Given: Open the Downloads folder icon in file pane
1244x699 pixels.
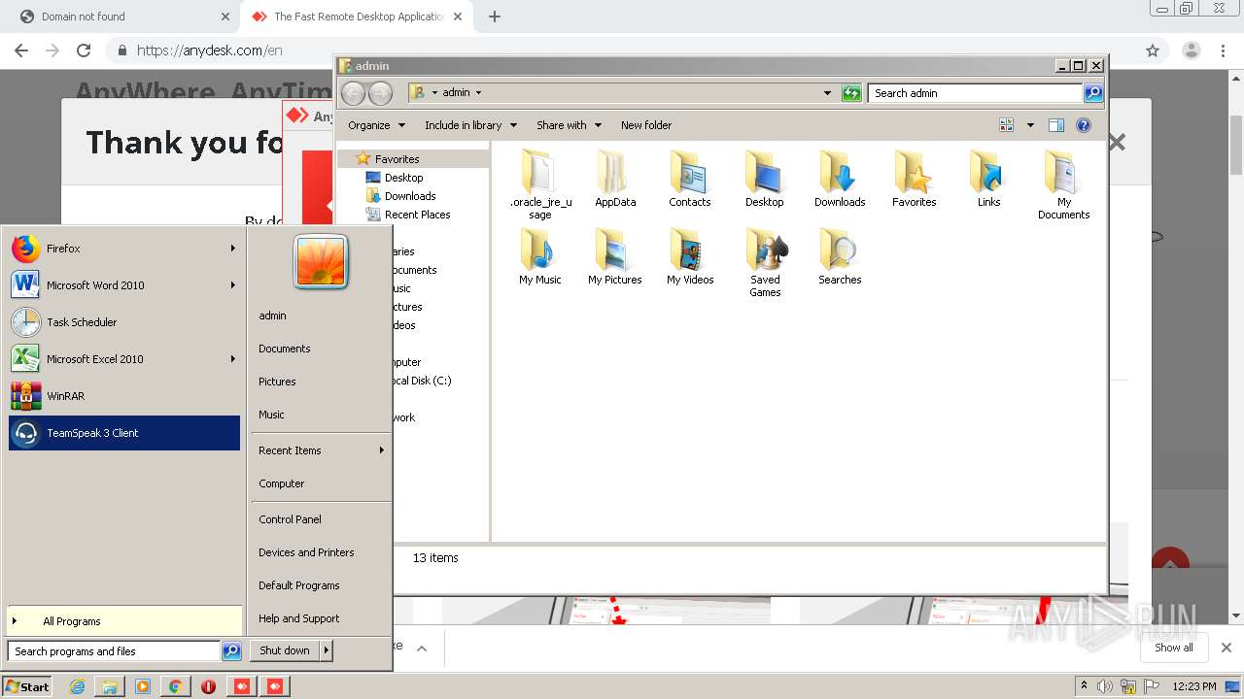Looking at the screenshot, I should pos(840,179).
